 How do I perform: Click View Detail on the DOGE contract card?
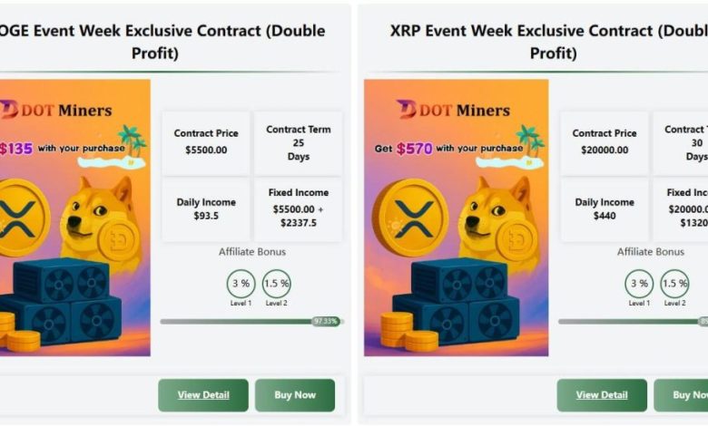coord(203,395)
